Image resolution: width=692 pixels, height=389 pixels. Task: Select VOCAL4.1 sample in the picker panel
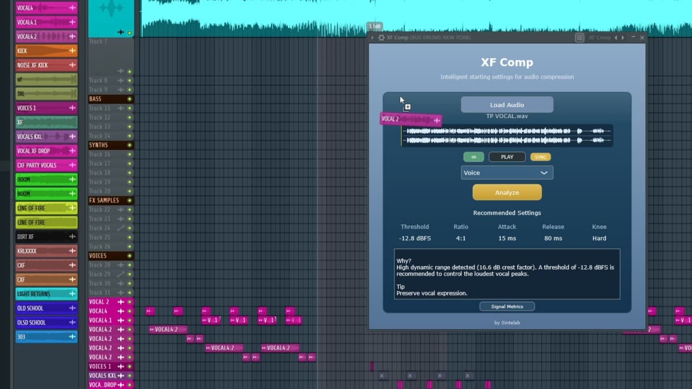click(46, 22)
